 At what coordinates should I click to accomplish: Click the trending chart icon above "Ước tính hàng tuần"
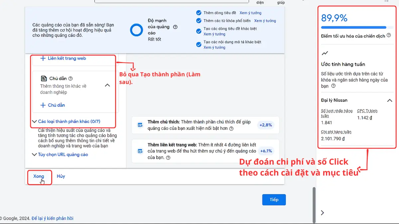pos(325,53)
